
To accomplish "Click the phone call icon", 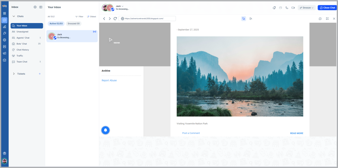I will point(287,8).
